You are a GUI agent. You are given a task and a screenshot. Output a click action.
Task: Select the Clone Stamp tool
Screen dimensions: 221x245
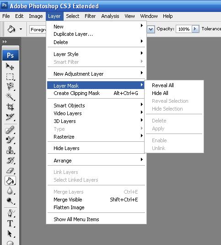point(10,150)
